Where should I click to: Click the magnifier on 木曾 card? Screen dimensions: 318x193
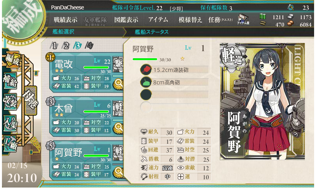(x=119, y=128)
